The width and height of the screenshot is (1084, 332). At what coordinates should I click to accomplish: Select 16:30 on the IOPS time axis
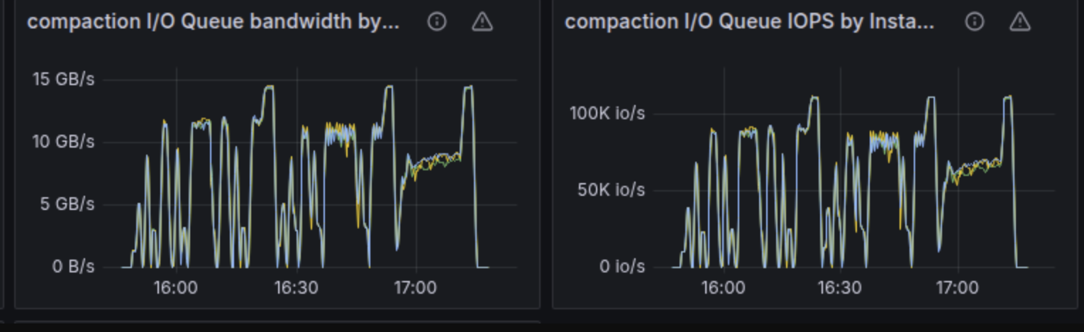(x=840, y=288)
